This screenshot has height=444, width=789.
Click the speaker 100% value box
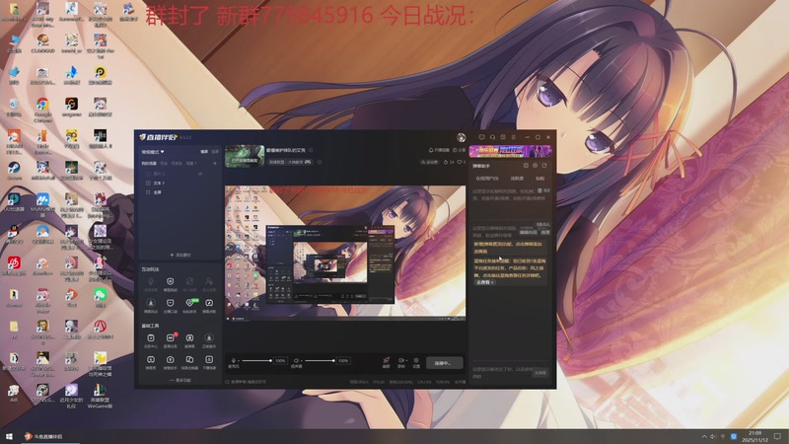tap(343, 360)
